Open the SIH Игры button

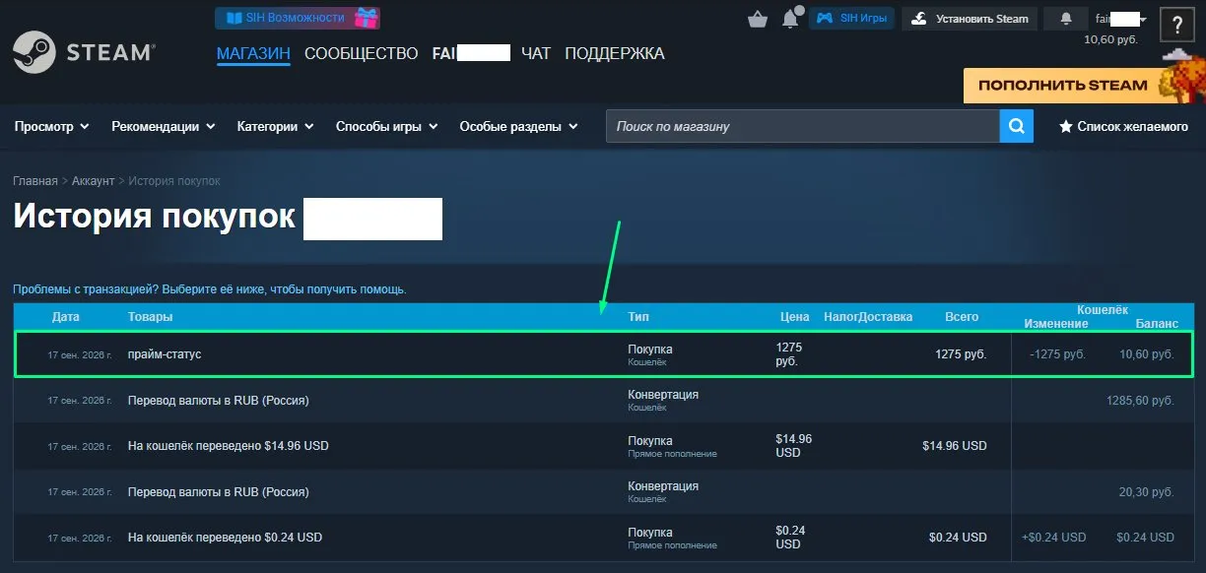851,18
